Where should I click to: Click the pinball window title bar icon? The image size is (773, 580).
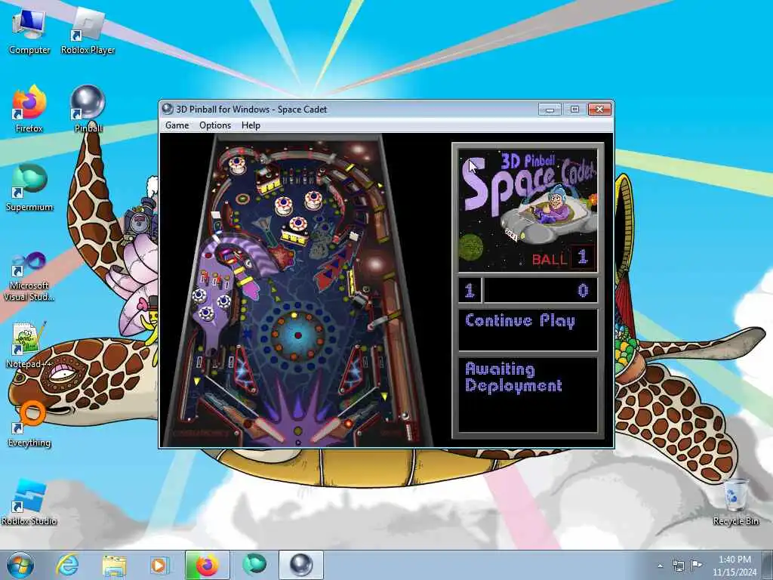tap(168, 109)
